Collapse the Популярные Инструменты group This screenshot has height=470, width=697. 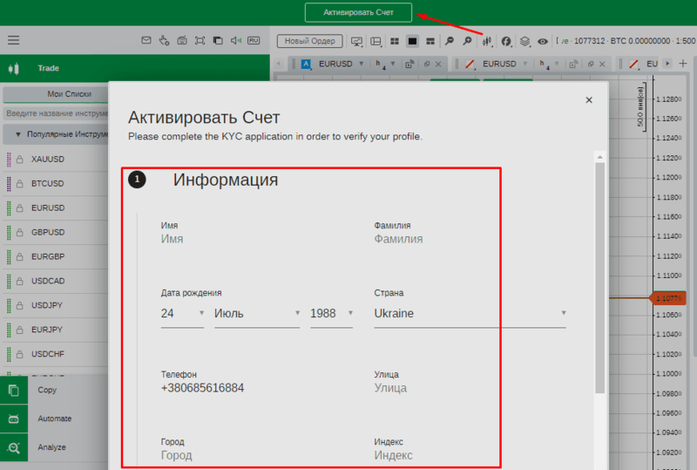[56, 134]
